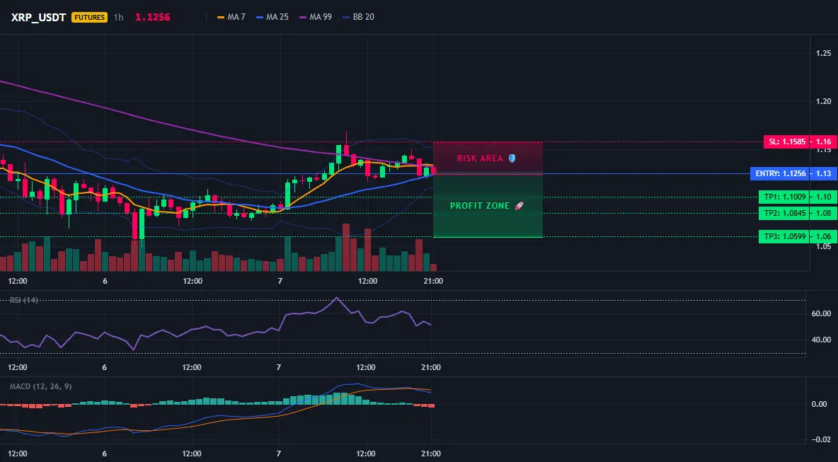This screenshot has height=462, width=838.
Task: Click the TP3: 1.0599 target label
Action: (x=784, y=236)
